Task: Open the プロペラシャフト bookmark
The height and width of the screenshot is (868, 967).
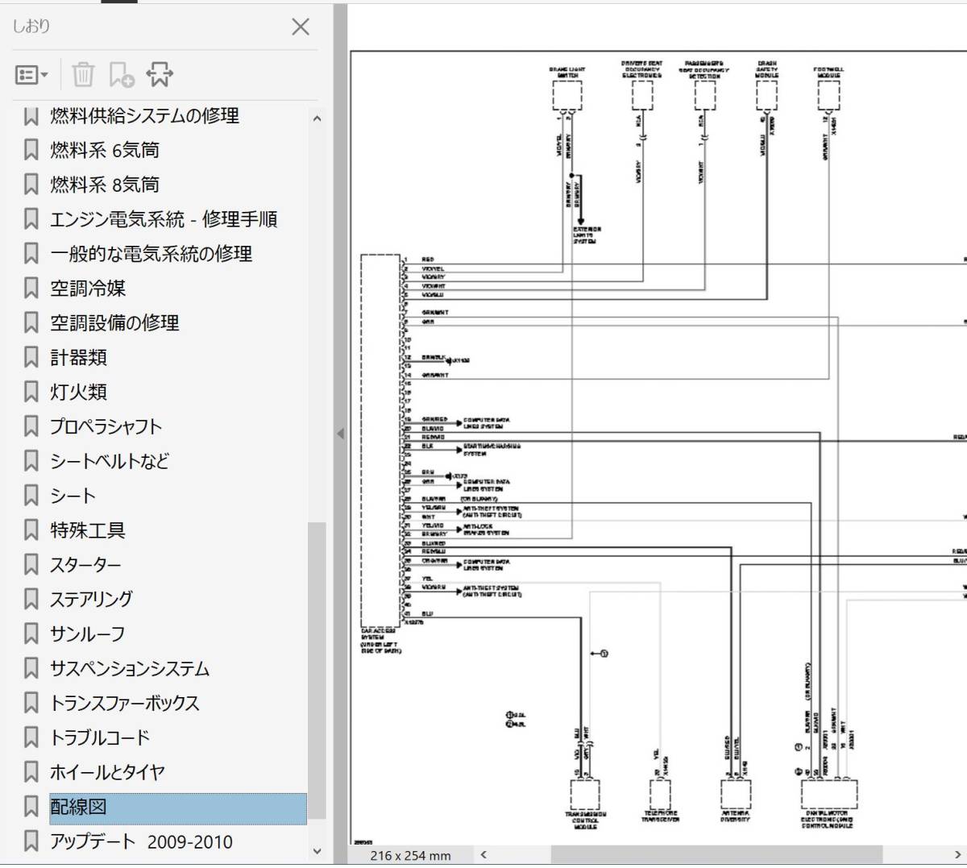Action: coord(106,426)
